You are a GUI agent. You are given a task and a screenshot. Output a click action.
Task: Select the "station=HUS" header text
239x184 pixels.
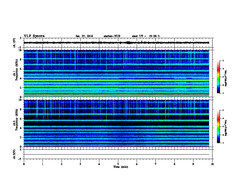click(112, 36)
